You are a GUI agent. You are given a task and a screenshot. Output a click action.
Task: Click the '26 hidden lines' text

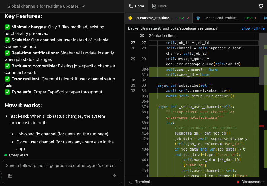tap(163, 35)
